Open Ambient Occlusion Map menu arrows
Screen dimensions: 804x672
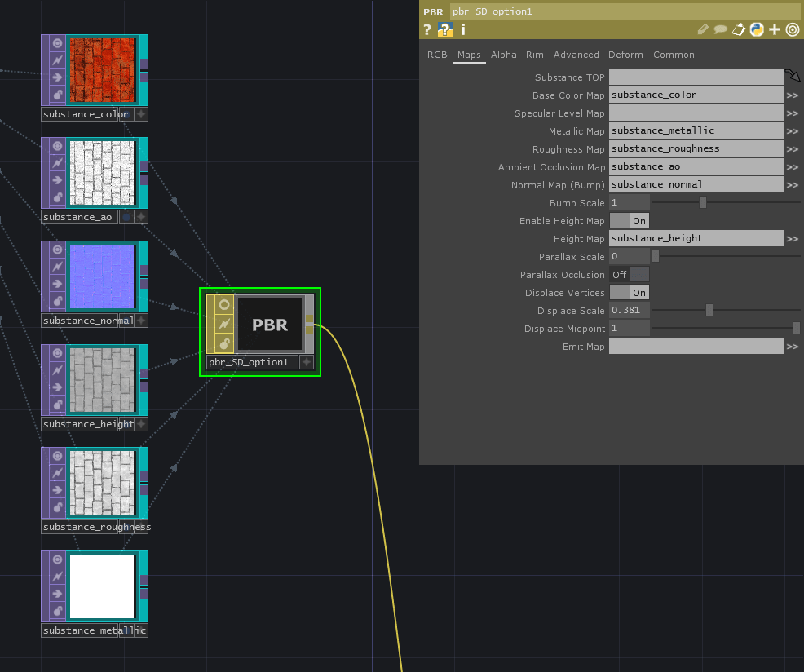[793, 167]
